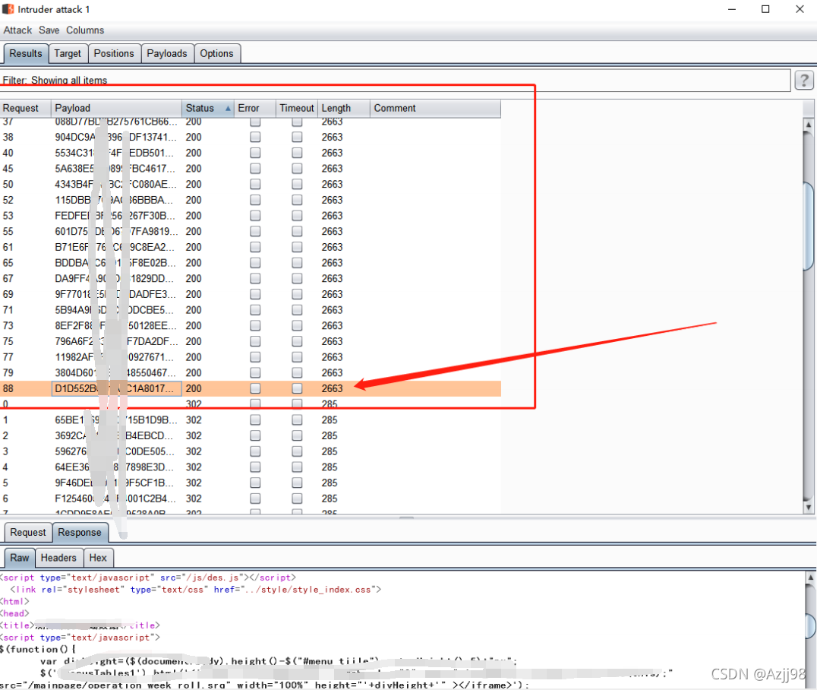Click the response pane scroll up arrow

[x=810, y=578]
